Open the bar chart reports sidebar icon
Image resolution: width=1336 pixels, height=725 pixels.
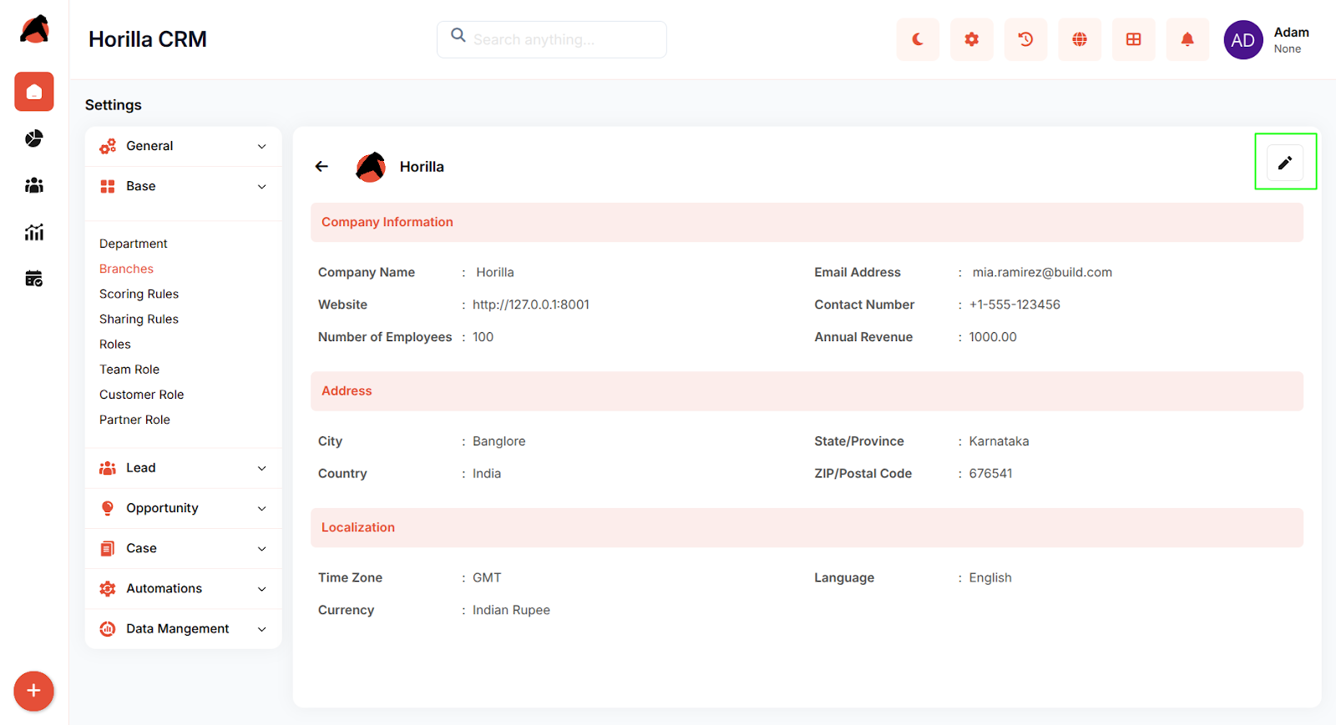point(34,232)
